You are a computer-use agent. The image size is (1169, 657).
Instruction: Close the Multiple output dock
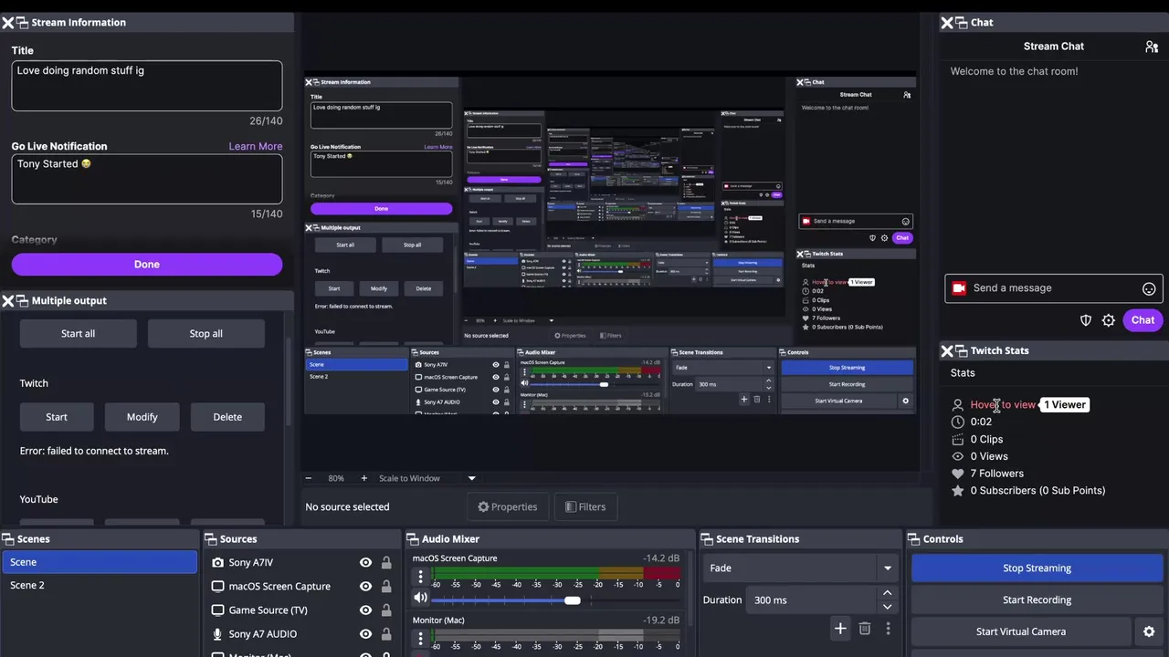(x=7, y=300)
